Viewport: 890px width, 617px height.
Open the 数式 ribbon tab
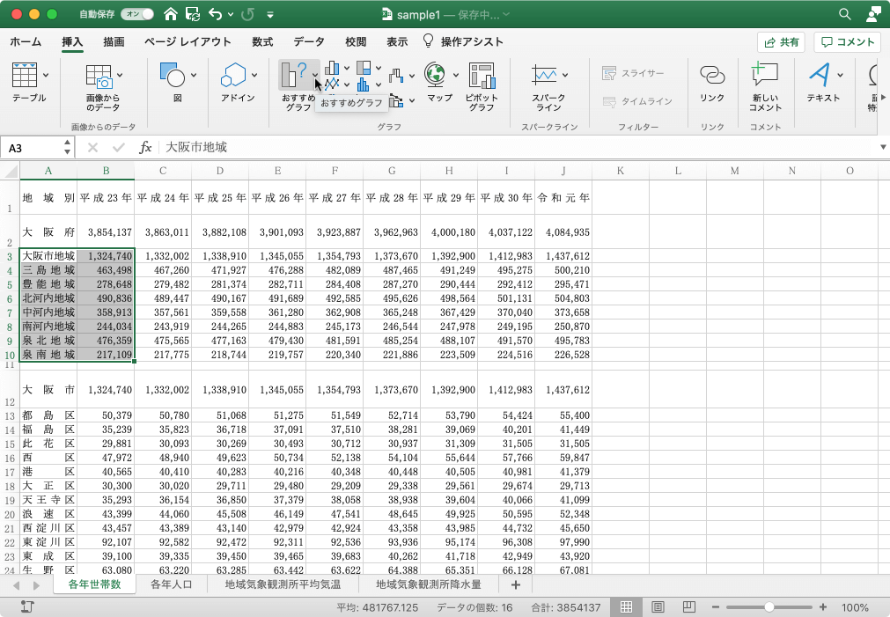pos(263,42)
